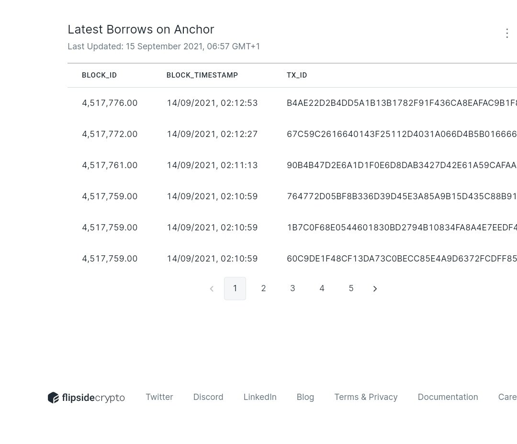The height and width of the screenshot is (444, 517).
Task: Click the Latest Borrows on Anchor title
Action: (x=141, y=29)
